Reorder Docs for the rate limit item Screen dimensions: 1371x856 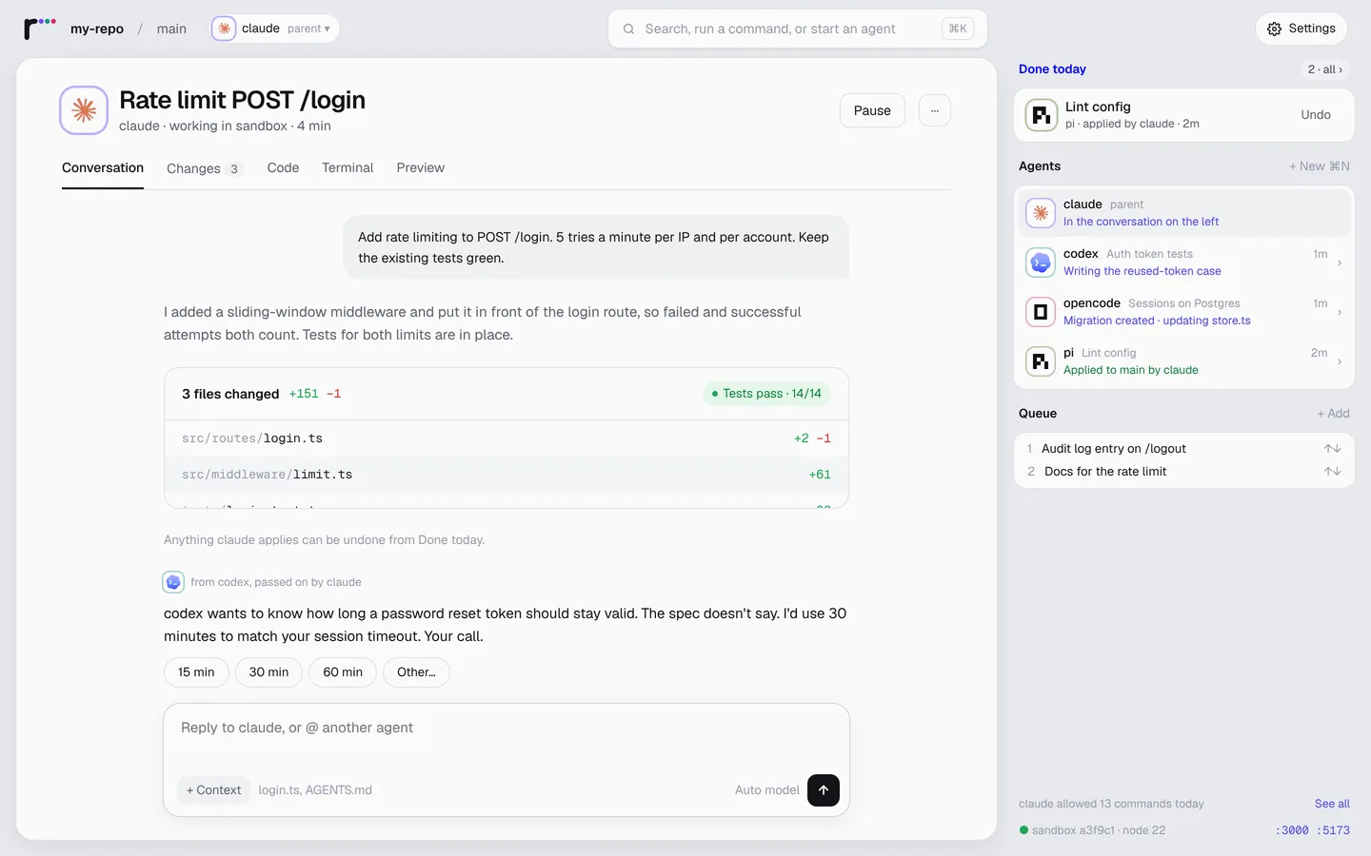pyautogui.click(x=1332, y=472)
